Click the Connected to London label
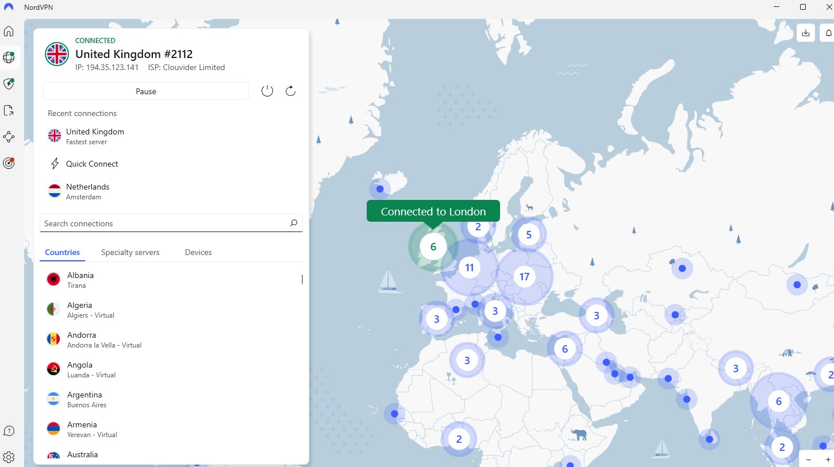The height and width of the screenshot is (467, 834). 433,211
